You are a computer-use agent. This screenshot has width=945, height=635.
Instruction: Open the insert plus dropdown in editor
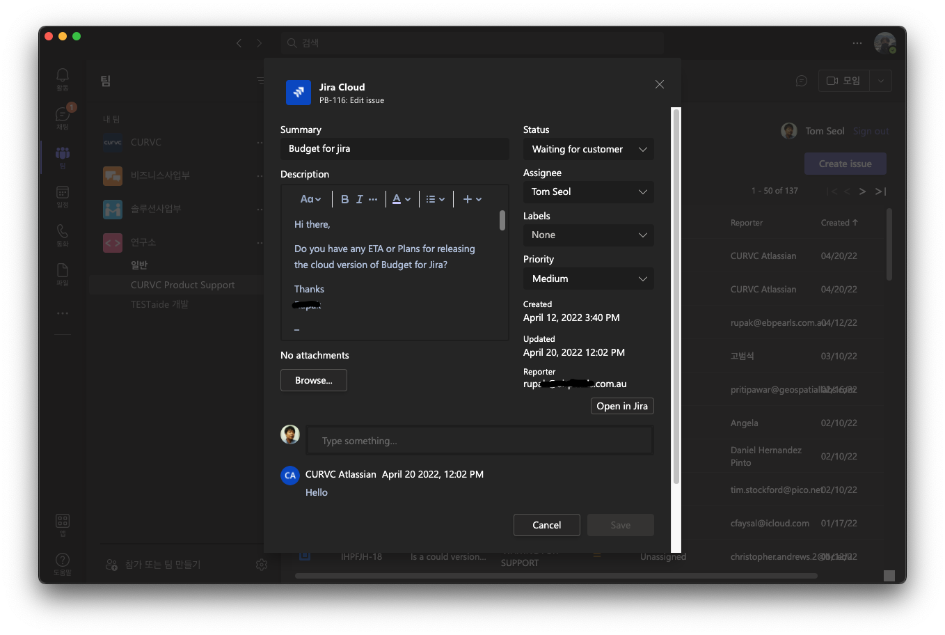(472, 199)
